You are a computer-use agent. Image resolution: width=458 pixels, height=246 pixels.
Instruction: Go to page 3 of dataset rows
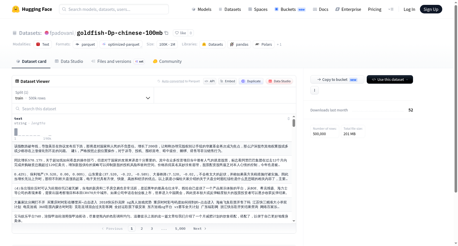point(152,229)
